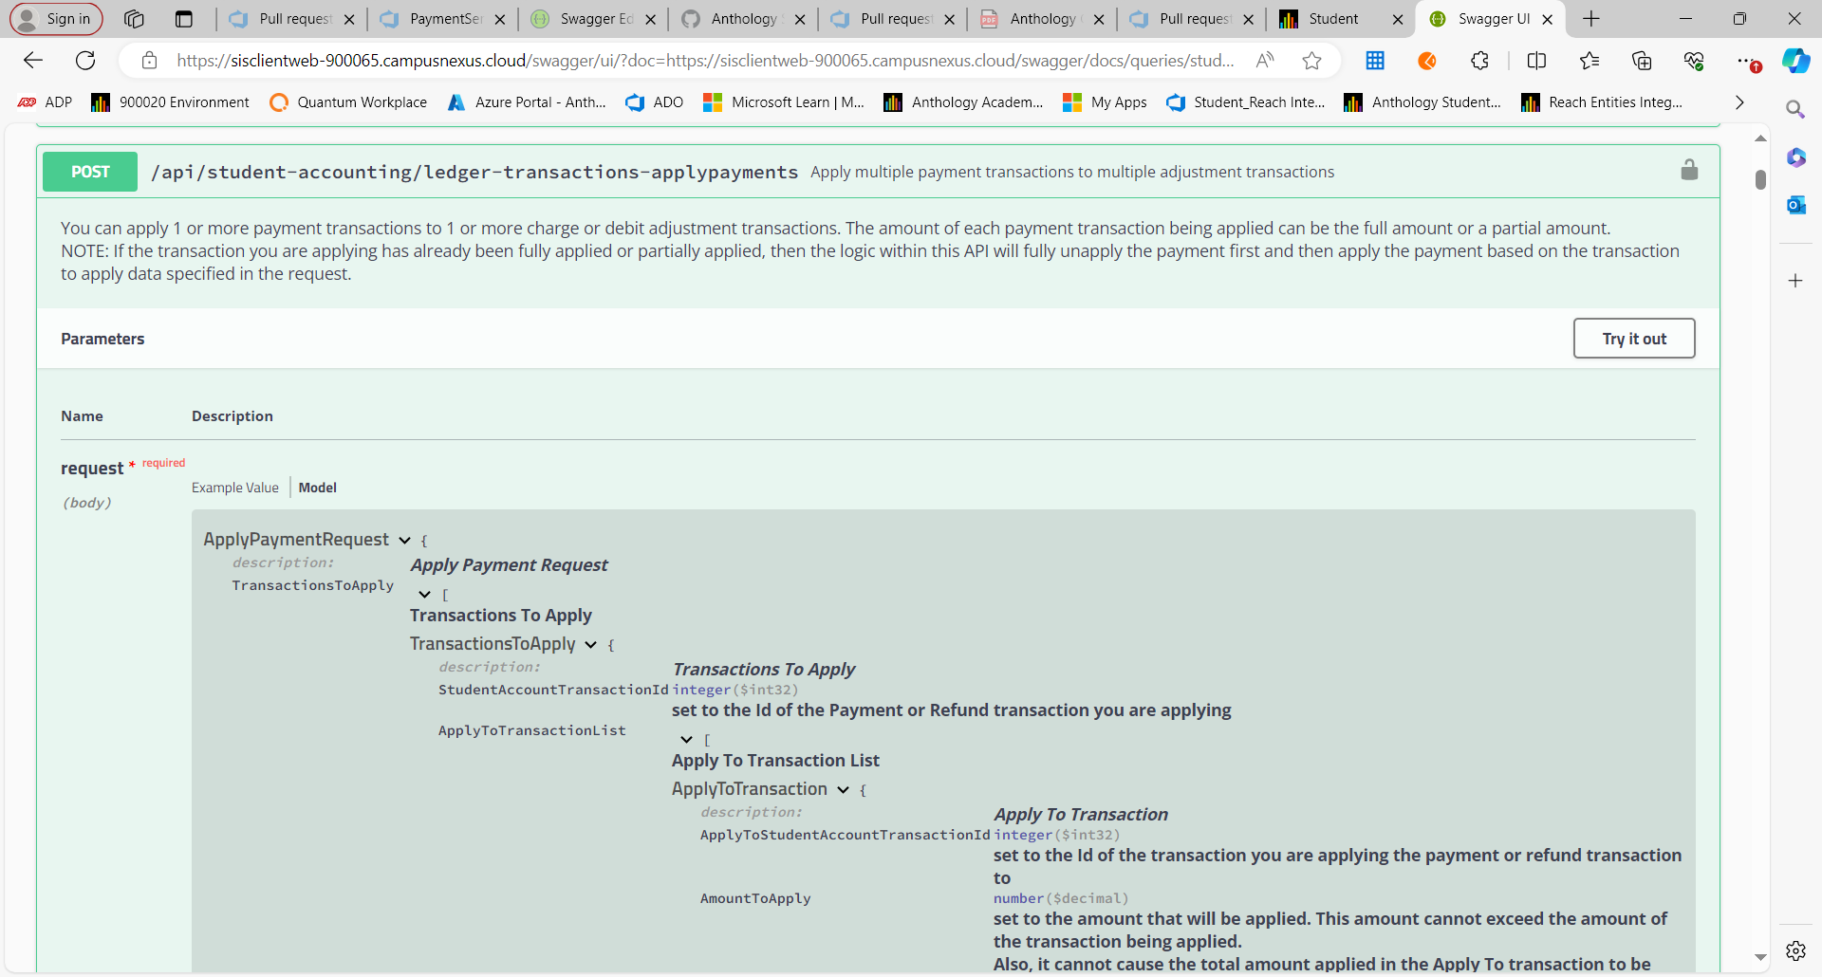Open the blue grid extension icon
1822x977 pixels.
click(x=1375, y=61)
